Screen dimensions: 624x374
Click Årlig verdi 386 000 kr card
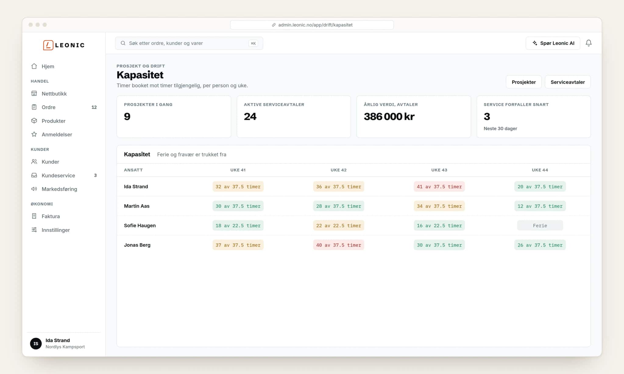413,117
